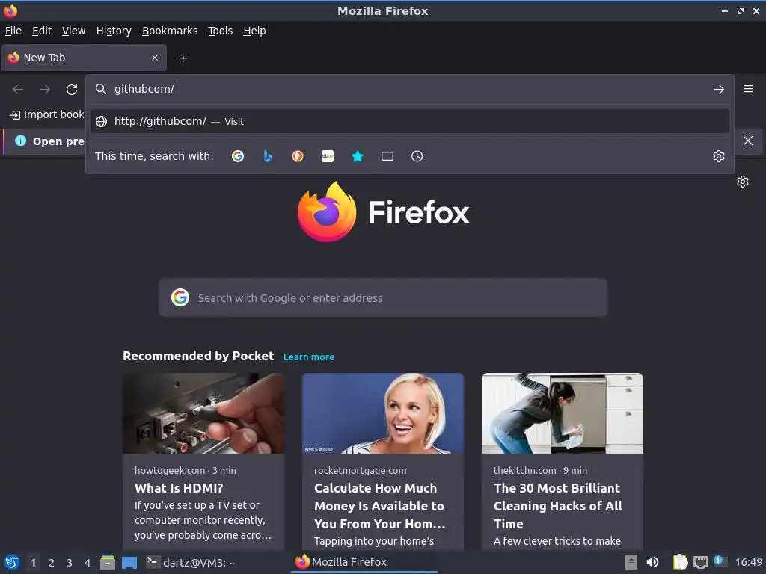The image size is (766, 574).
Task: Click Calculate How Much Money headline
Action: click(x=379, y=506)
